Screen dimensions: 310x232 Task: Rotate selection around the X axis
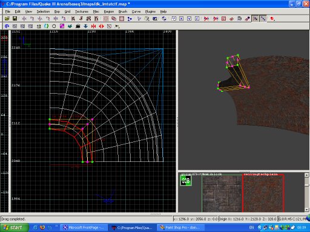32,19
